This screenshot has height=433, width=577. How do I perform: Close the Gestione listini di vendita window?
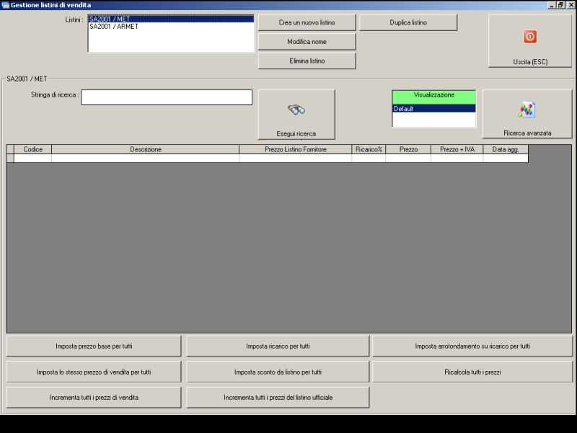click(571, 5)
